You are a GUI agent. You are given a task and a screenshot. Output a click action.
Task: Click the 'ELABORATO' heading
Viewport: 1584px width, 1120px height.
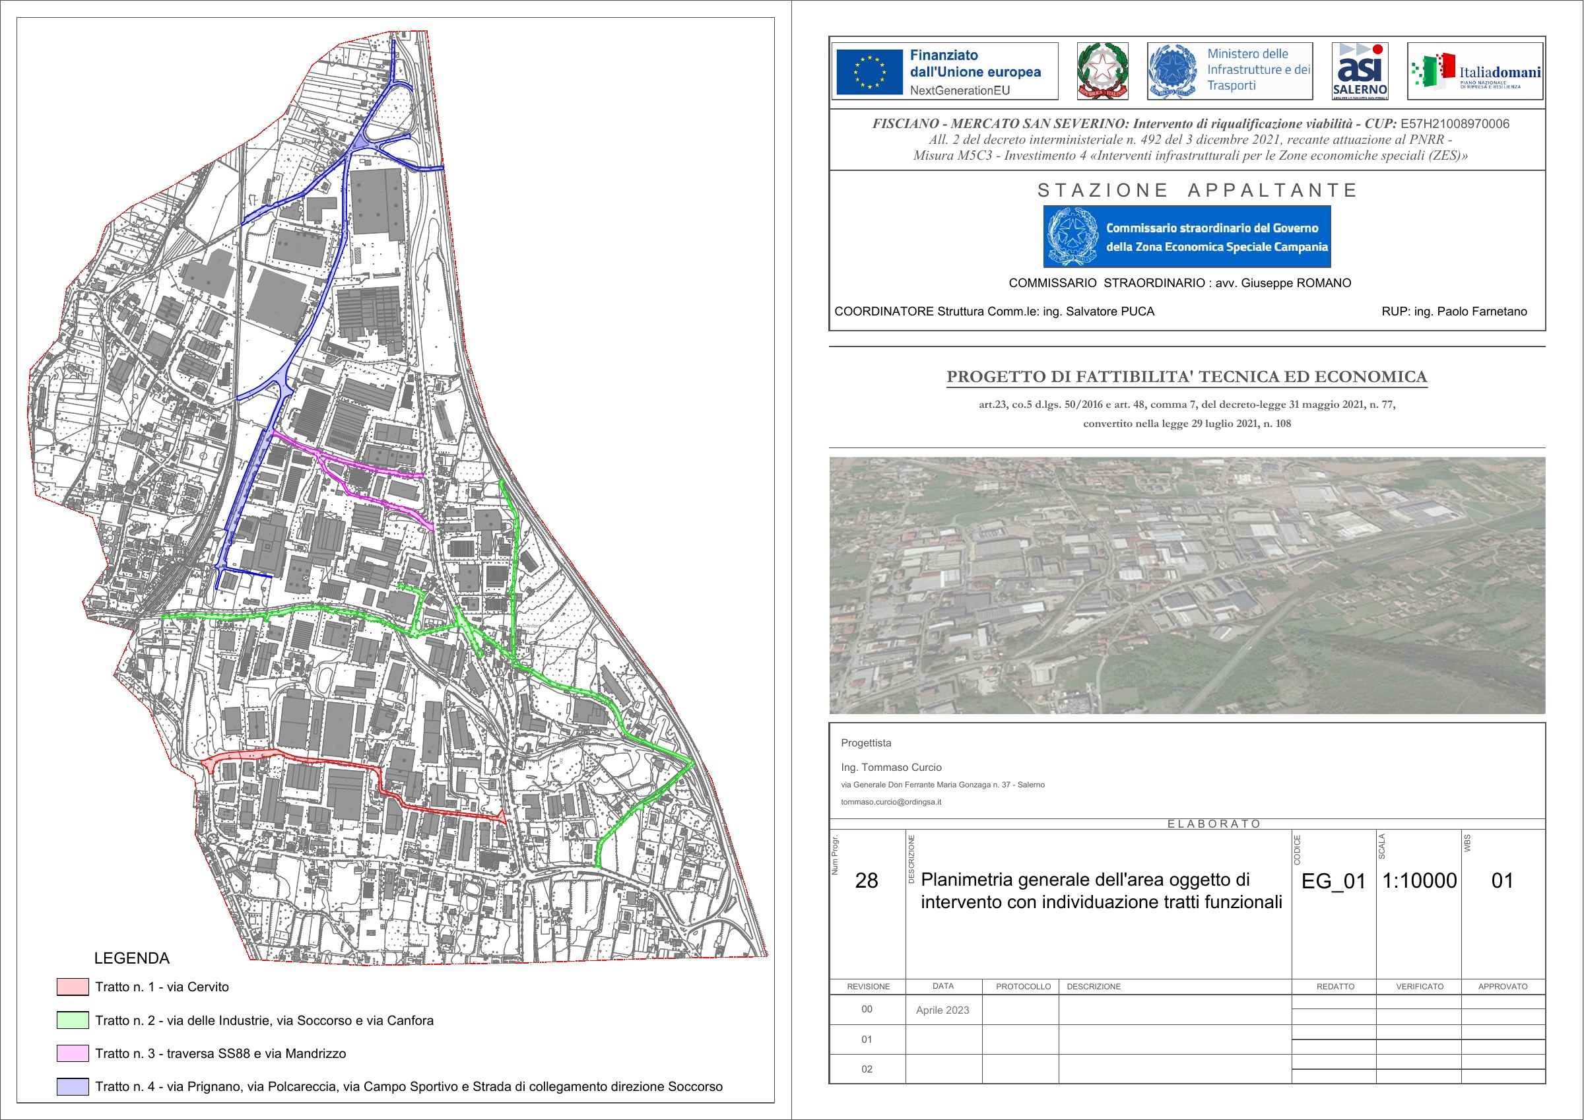tap(1214, 824)
